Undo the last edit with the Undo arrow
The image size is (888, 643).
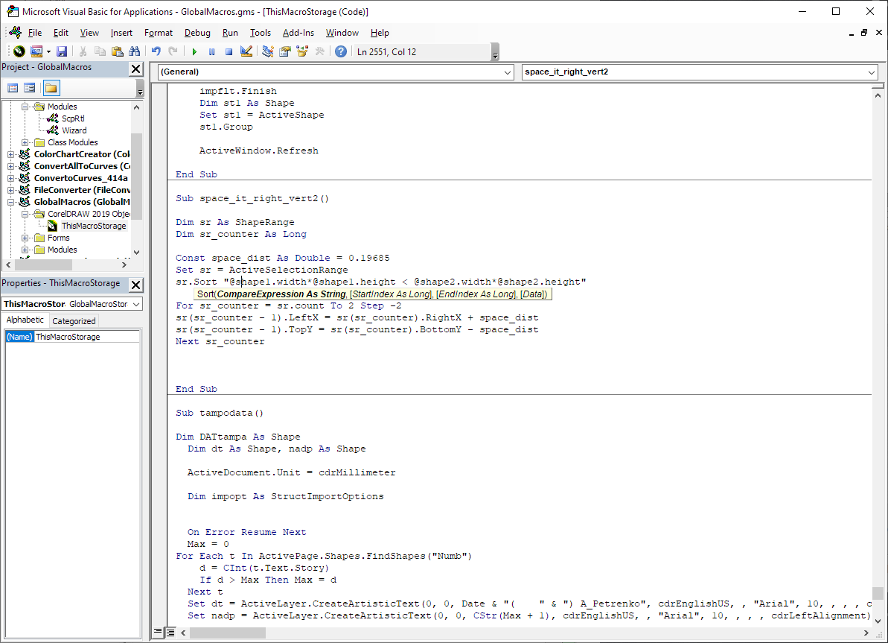[156, 51]
